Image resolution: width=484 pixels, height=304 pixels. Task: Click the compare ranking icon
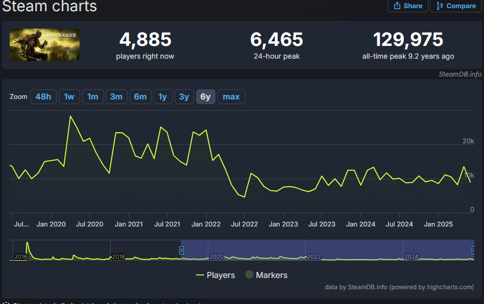tap(440, 6)
